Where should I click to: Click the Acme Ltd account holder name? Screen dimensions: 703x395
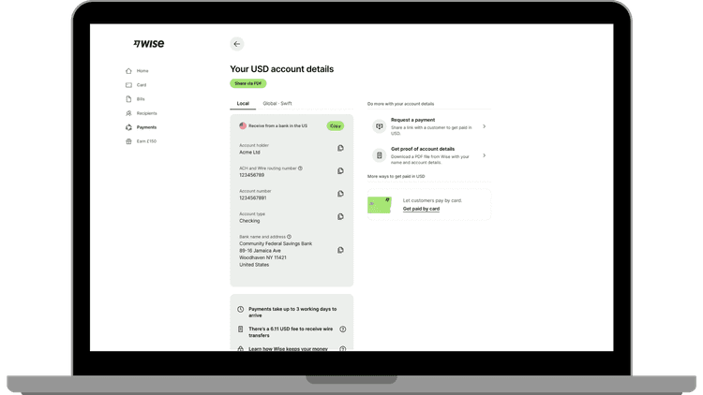[249, 153]
